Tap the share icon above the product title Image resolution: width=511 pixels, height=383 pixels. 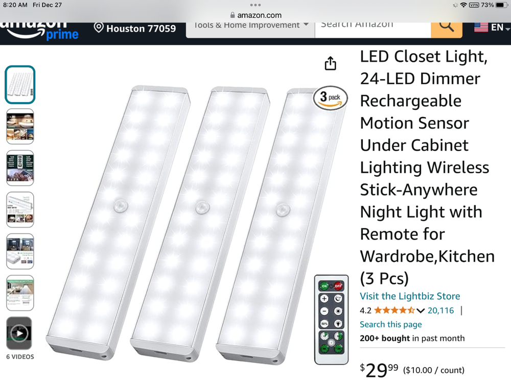[330, 63]
